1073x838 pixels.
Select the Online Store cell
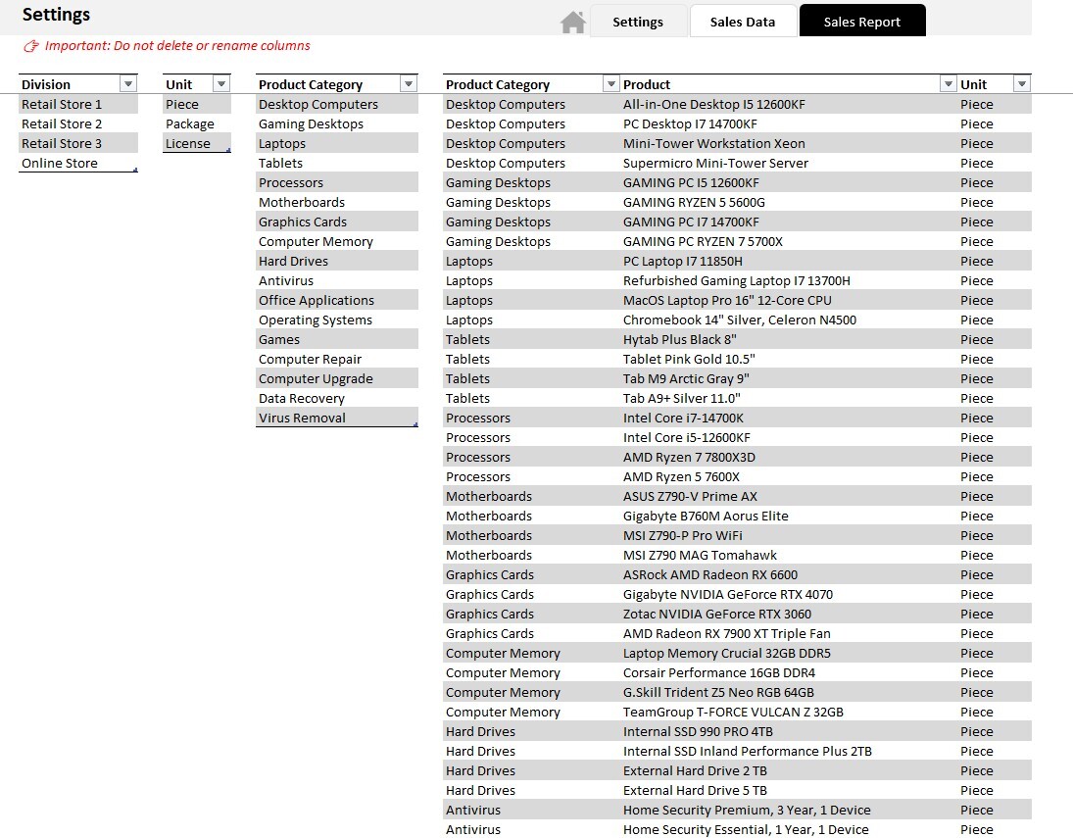[x=78, y=163]
